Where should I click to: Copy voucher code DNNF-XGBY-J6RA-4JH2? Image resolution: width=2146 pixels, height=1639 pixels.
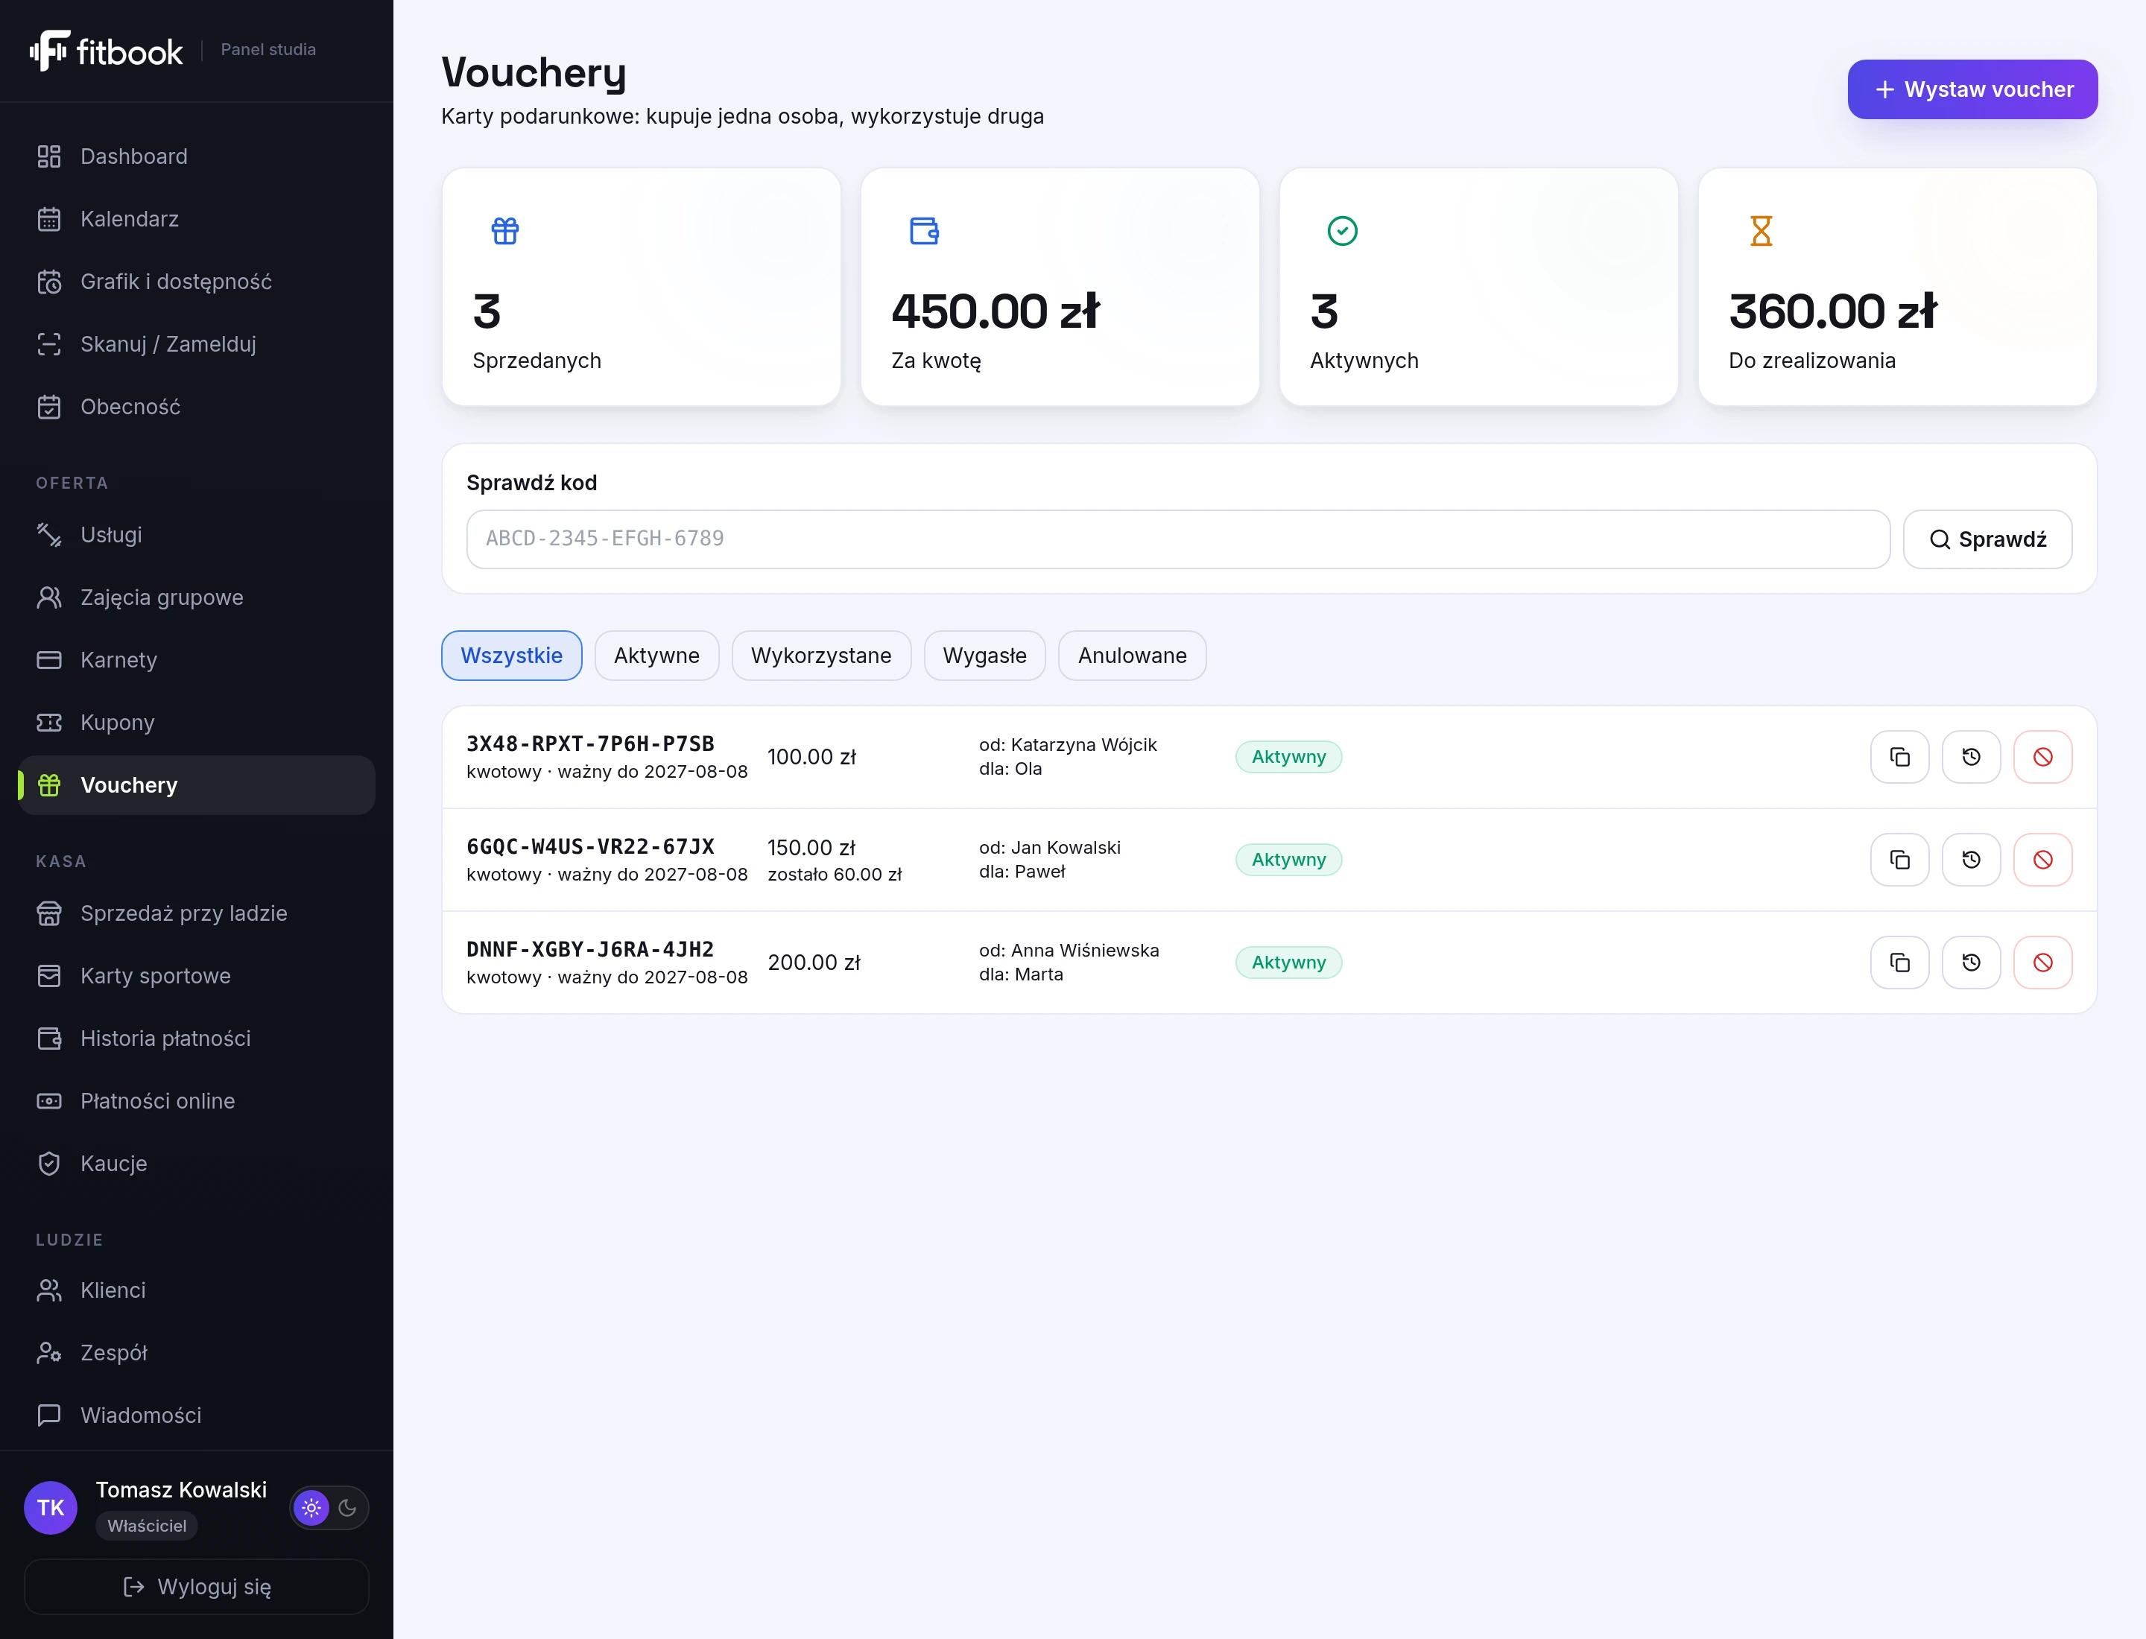1899,962
